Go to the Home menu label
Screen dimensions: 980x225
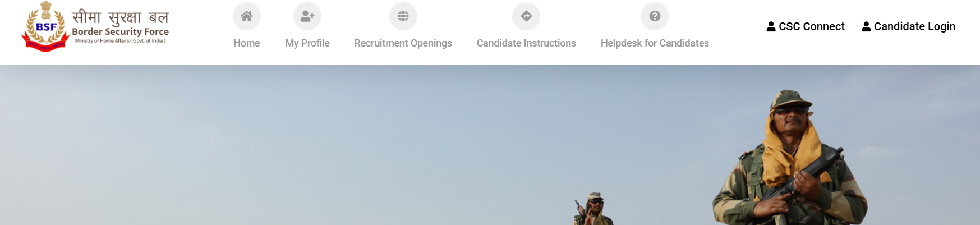coord(246,43)
